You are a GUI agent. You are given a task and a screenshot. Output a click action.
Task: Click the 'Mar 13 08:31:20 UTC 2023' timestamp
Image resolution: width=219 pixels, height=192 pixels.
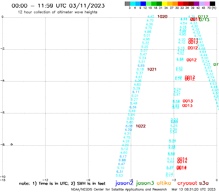click(x=194, y=189)
